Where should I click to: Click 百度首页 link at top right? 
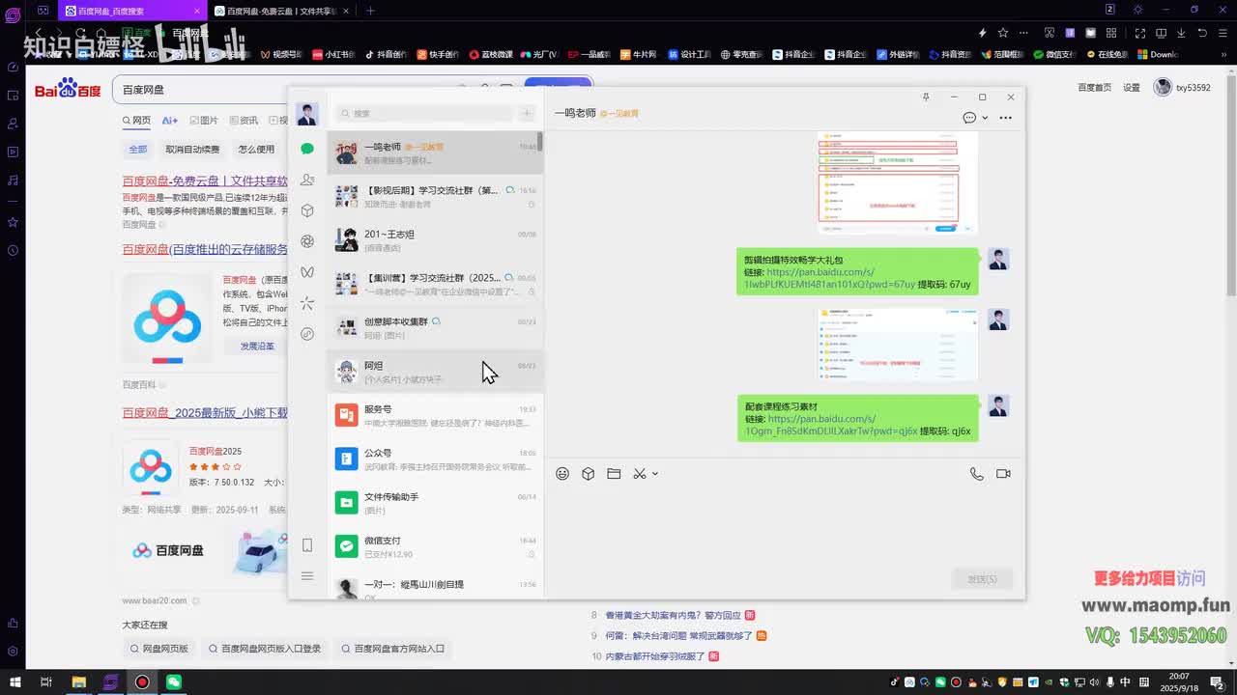click(x=1094, y=88)
